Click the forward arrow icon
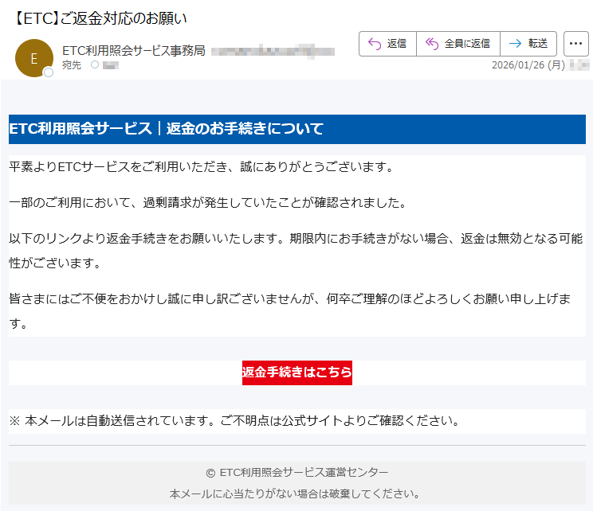 [x=515, y=44]
